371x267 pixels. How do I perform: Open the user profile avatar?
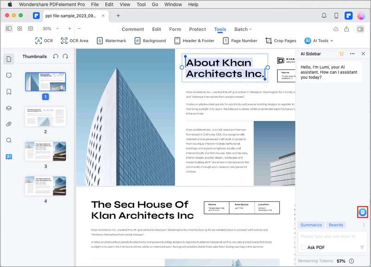361,16
